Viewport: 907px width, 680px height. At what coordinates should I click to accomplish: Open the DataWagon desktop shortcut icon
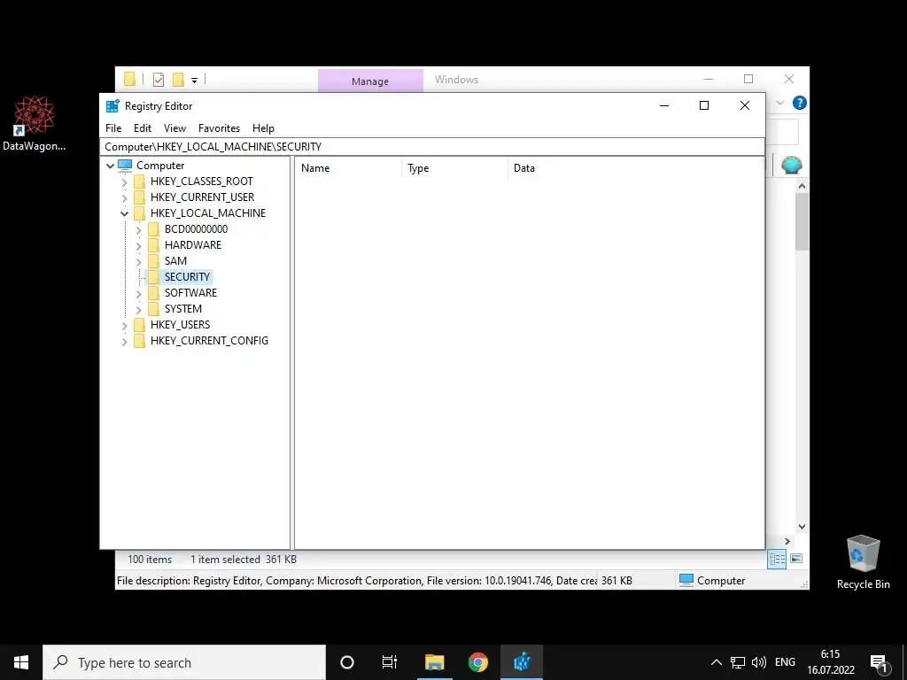pos(35,115)
